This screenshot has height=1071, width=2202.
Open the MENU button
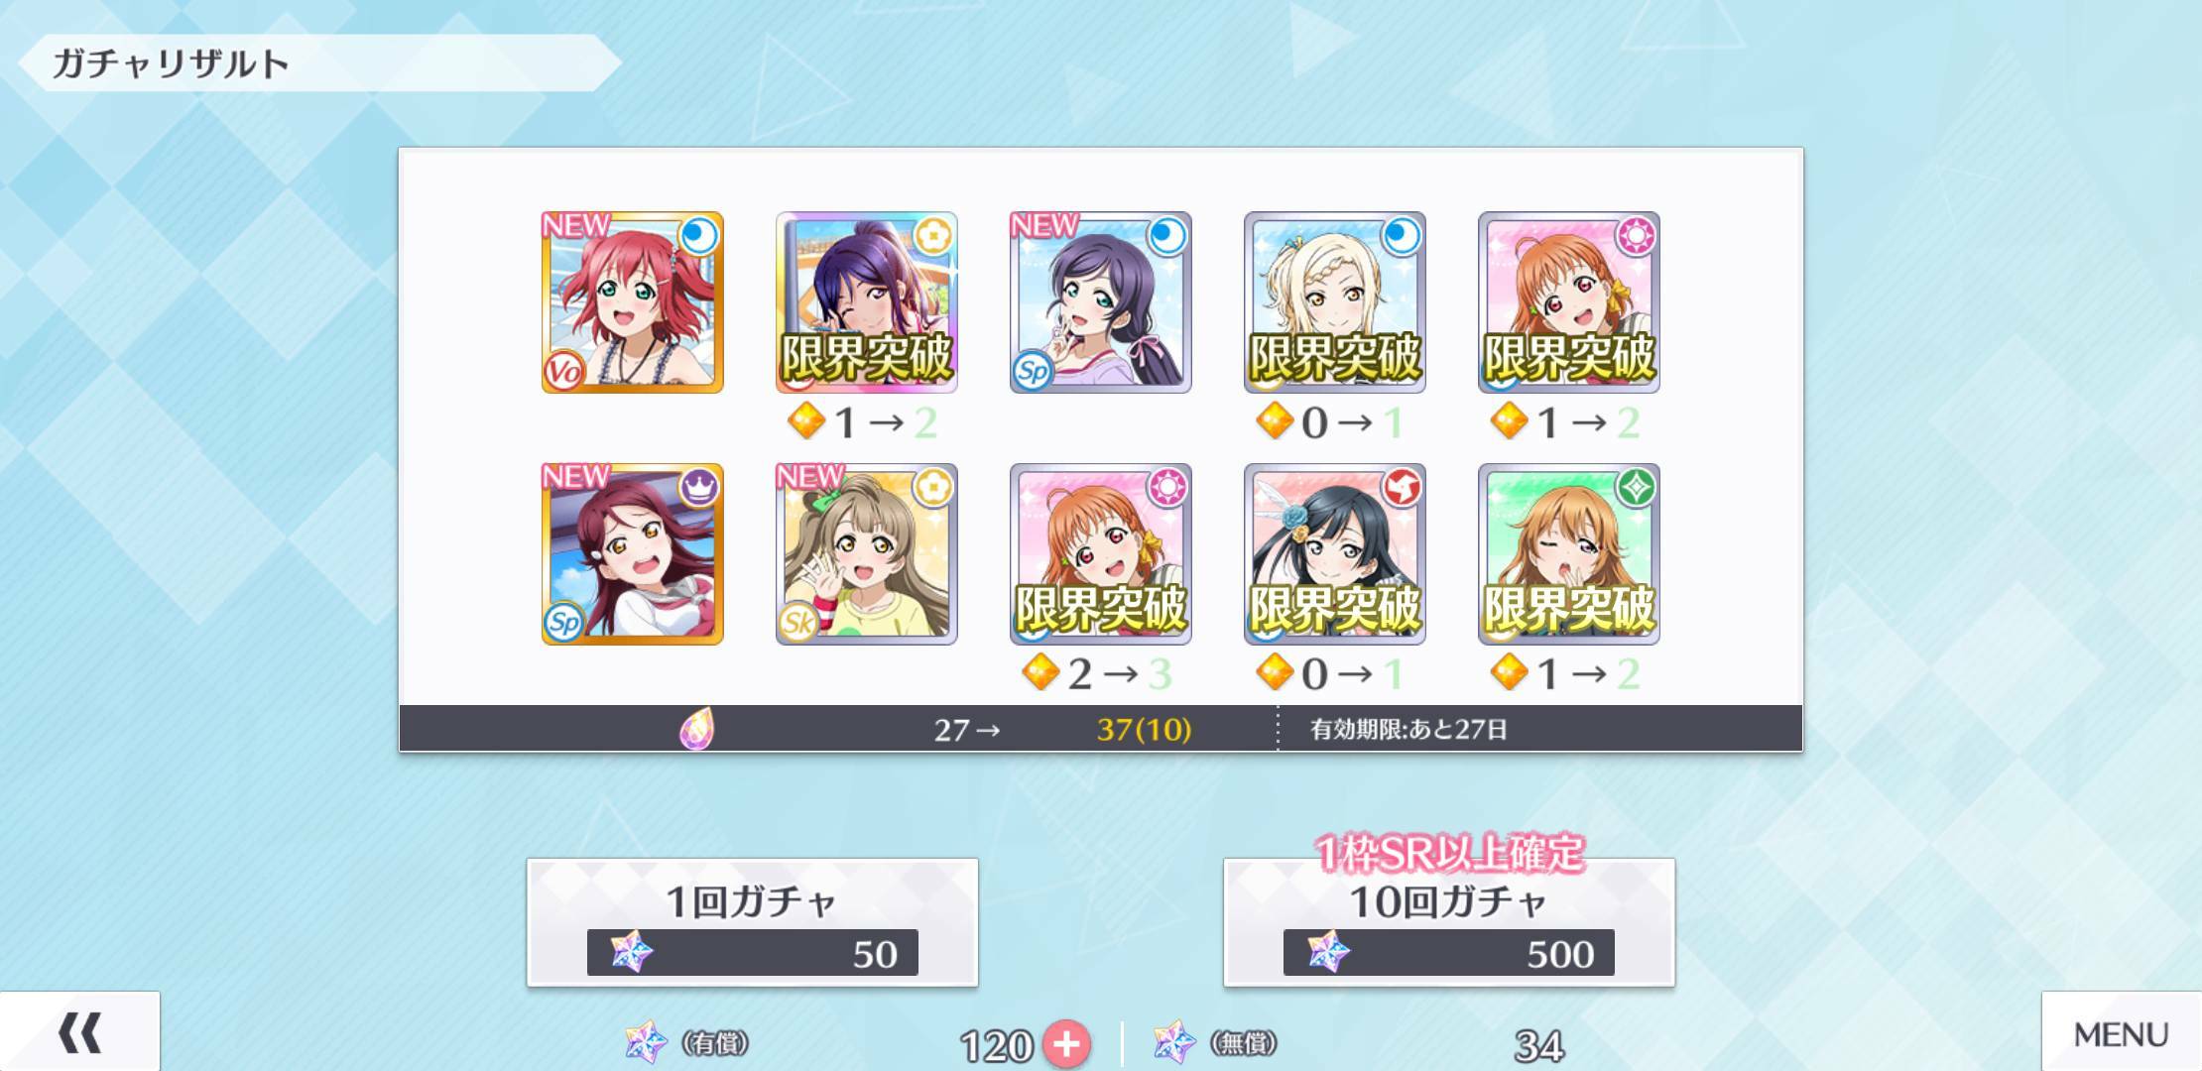click(2121, 1032)
